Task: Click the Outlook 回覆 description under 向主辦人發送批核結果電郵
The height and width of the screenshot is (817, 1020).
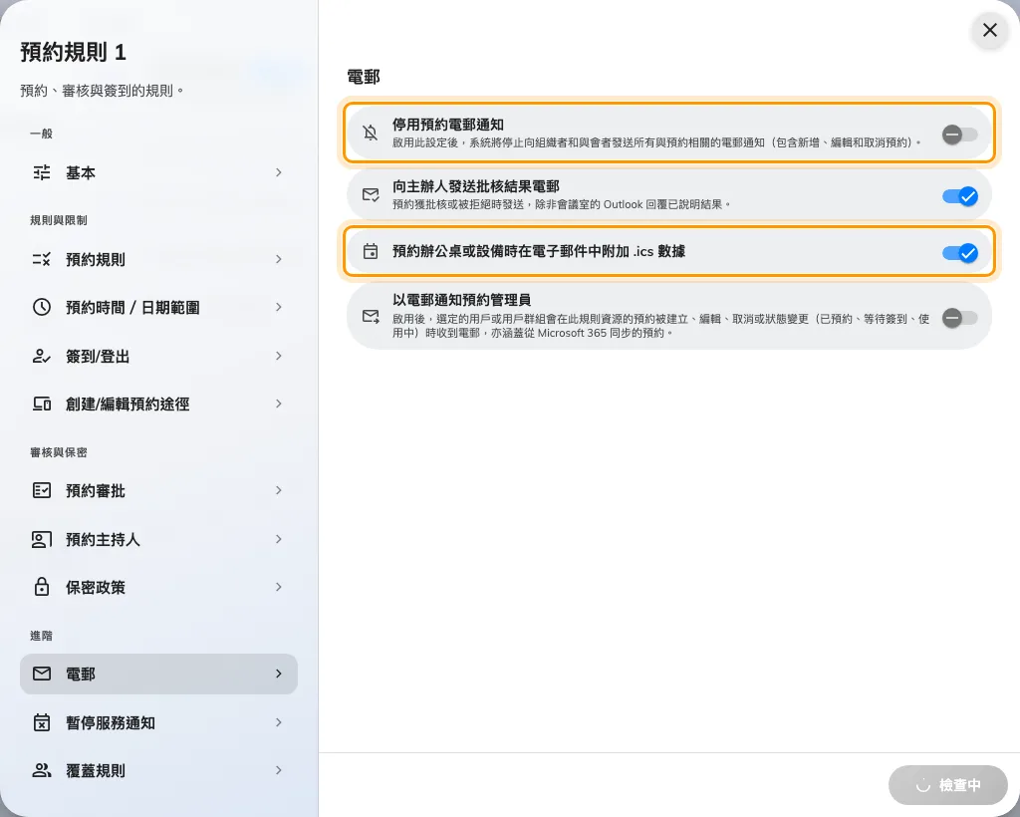Action: click(x=562, y=204)
